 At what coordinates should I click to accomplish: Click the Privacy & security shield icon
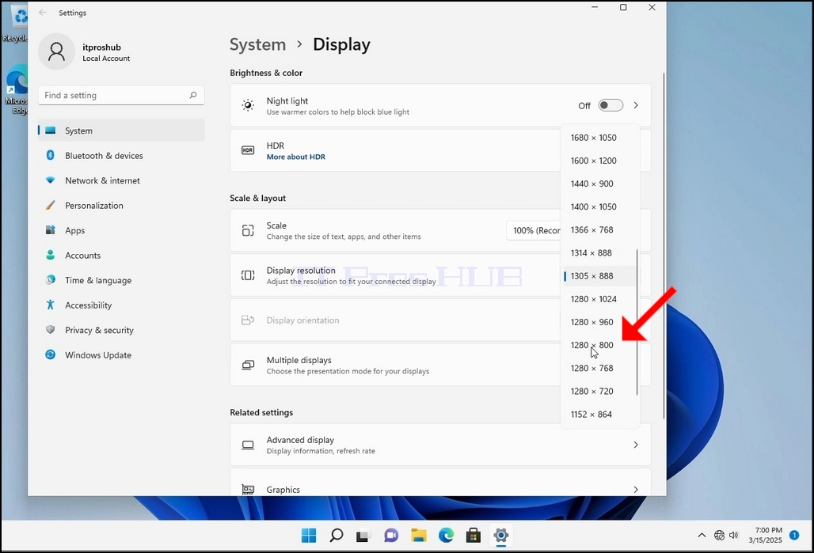(x=51, y=329)
